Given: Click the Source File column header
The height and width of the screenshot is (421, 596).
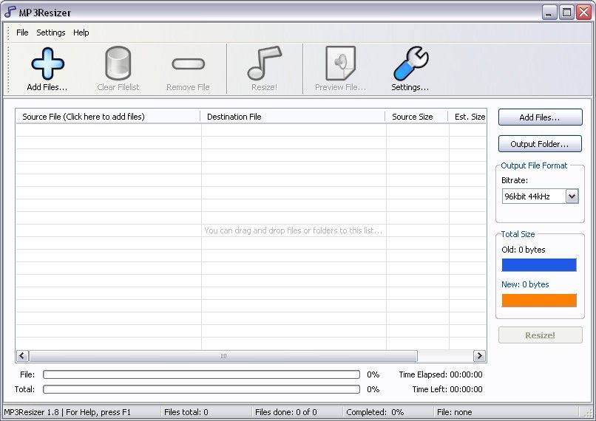Looking at the screenshot, I should coord(108,117).
